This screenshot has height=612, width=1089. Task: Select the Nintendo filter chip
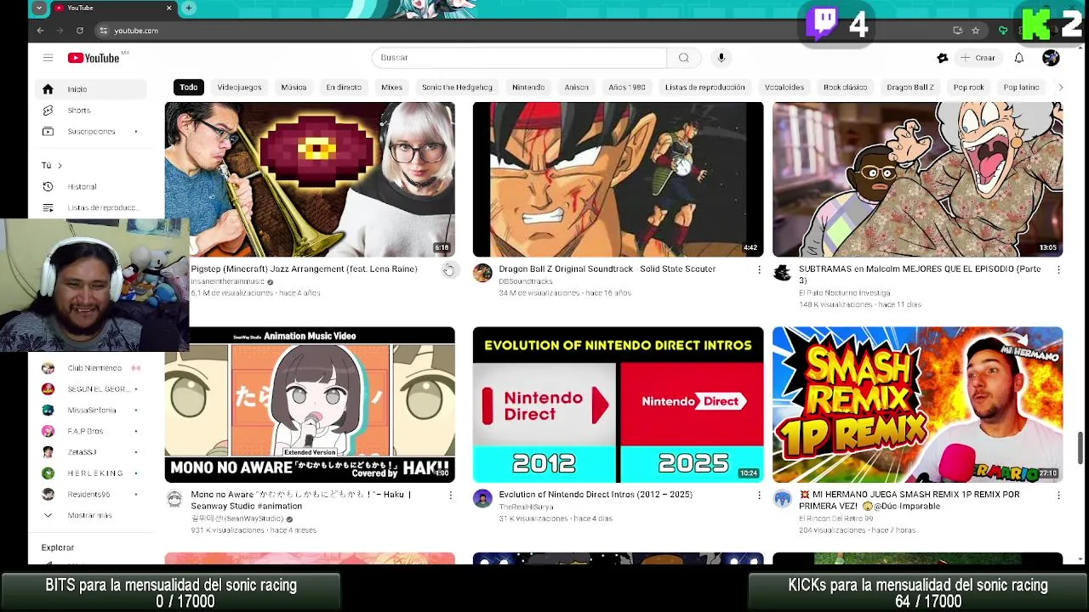(x=528, y=87)
